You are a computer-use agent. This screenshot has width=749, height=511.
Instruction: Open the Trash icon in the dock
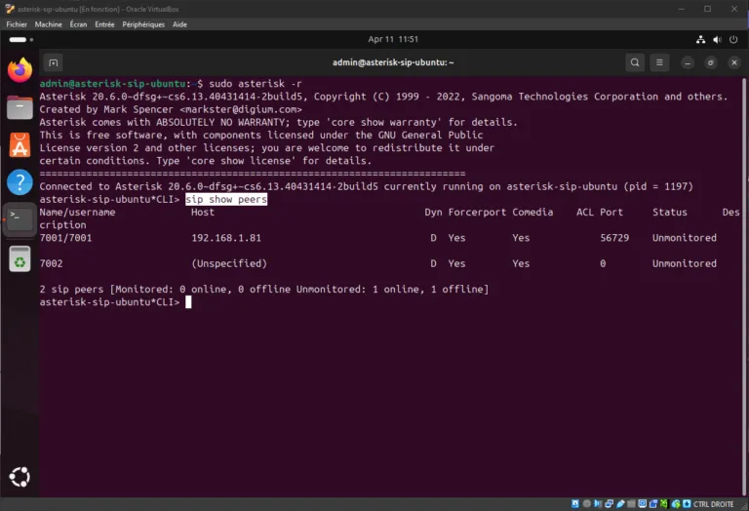[20, 258]
